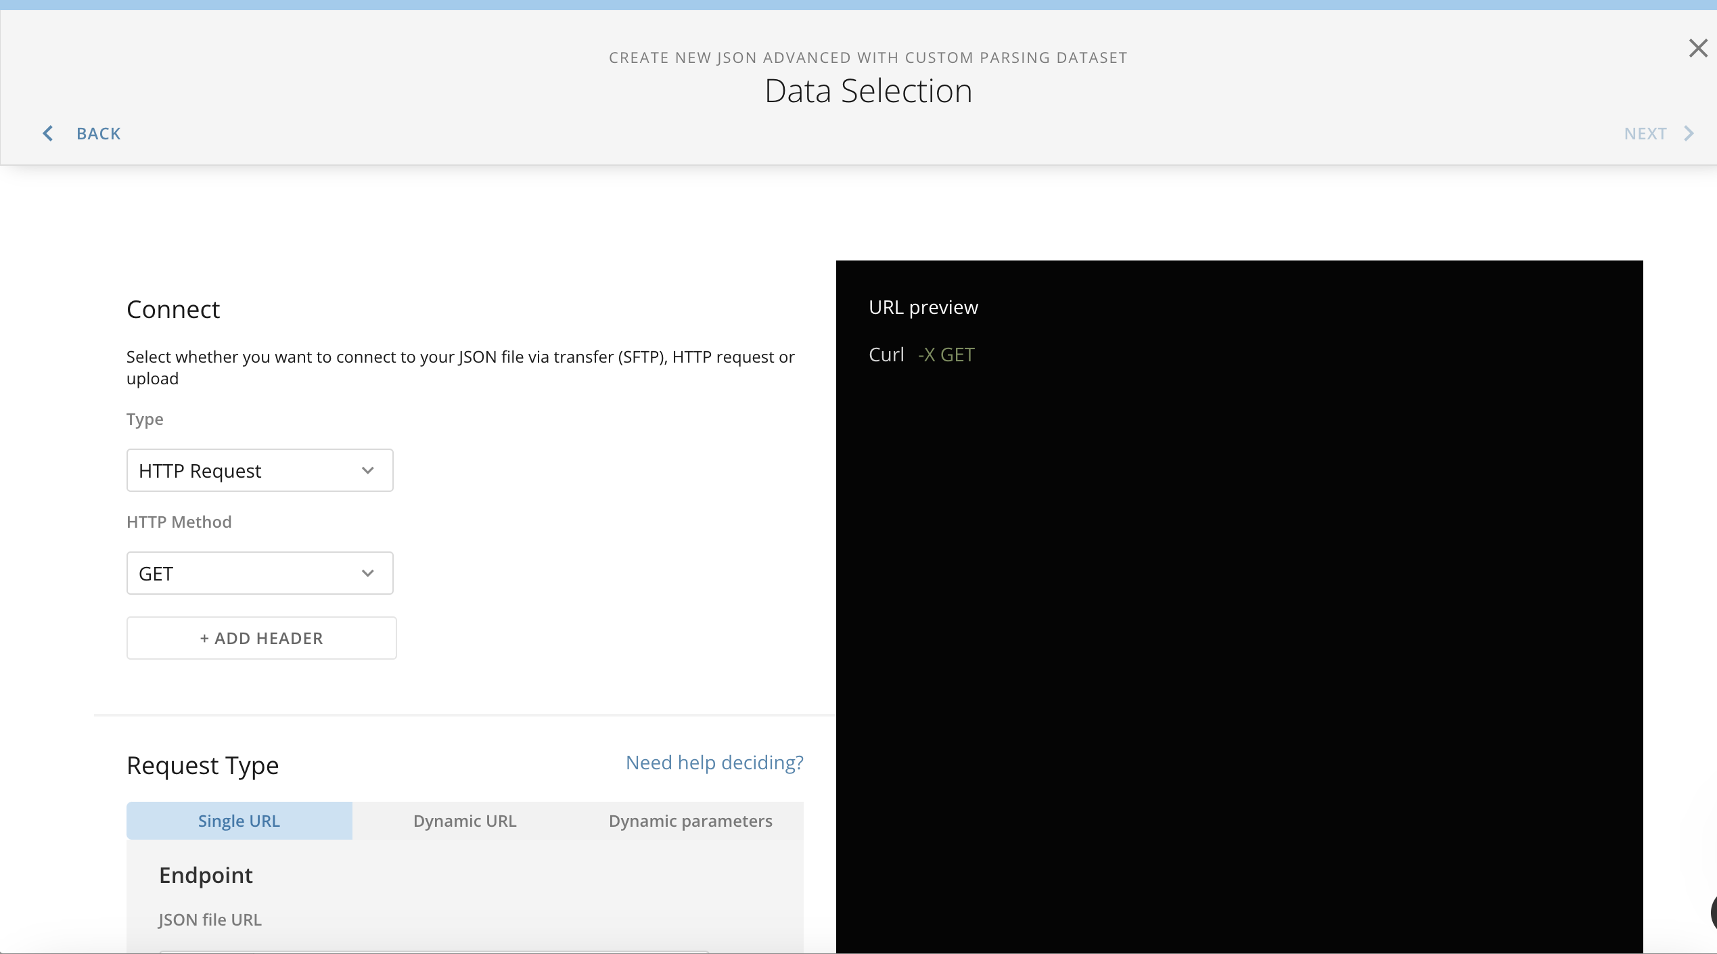Switch to the Dynamic URL tab

click(x=465, y=821)
